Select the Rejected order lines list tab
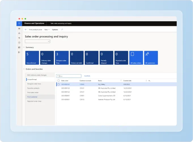 click(40, 101)
